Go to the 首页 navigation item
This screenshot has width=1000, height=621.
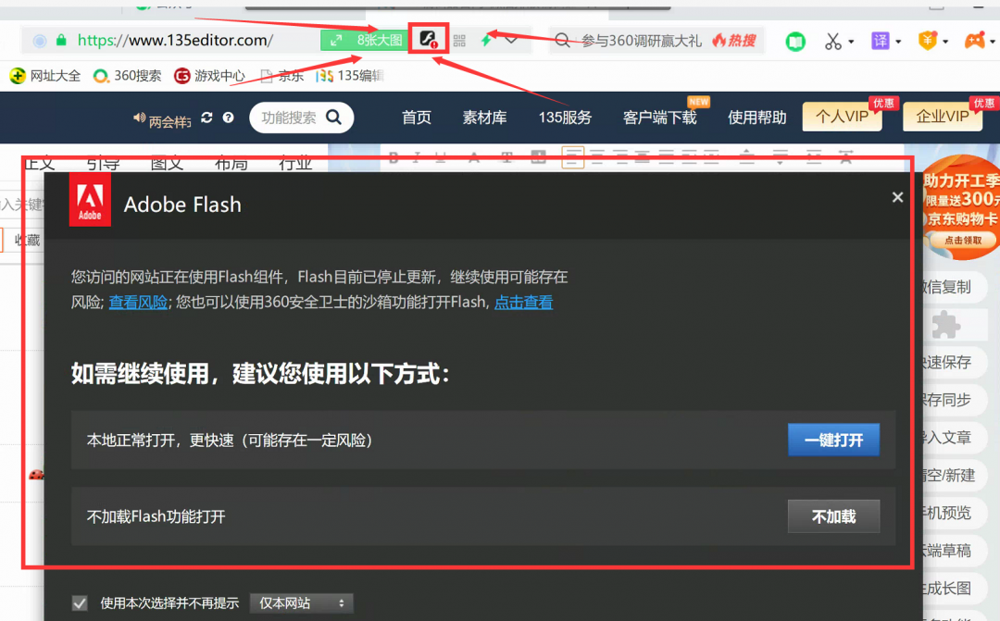(417, 118)
